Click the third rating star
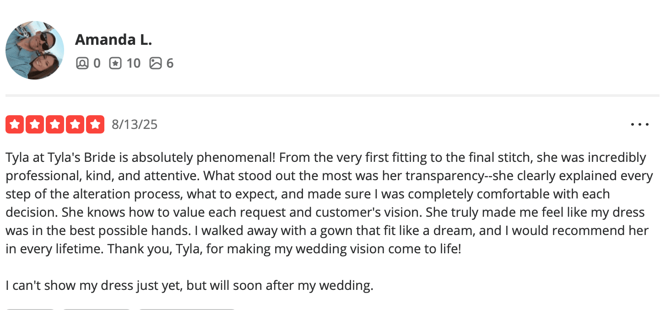Image resolution: width=671 pixels, height=310 pixels. [55, 124]
